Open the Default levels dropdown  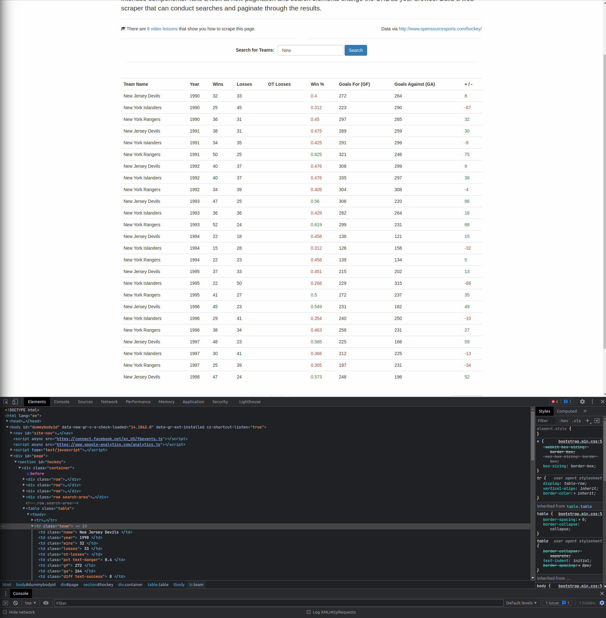point(521,603)
